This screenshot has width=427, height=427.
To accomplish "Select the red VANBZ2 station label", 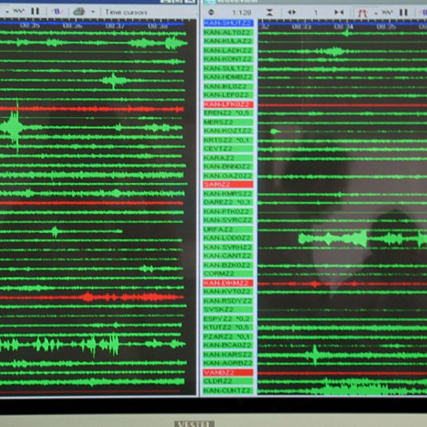I will click(x=228, y=372).
